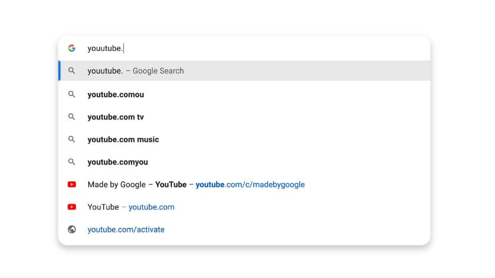This screenshot has width=495, height=278.
Task: Click the 'Made by Google – YouTube' title text
Action: (137, 184)
